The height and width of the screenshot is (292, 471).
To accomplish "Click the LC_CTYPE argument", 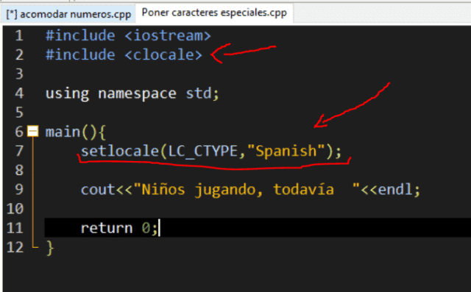I will click(x=203, y=151).
